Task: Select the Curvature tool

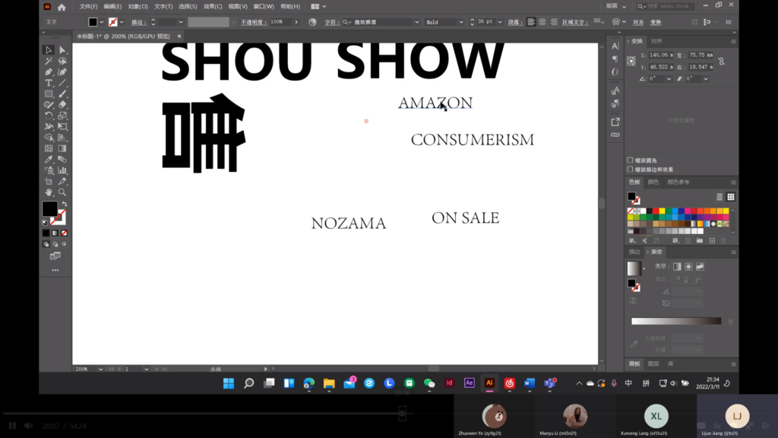Action: coord(62,72)
